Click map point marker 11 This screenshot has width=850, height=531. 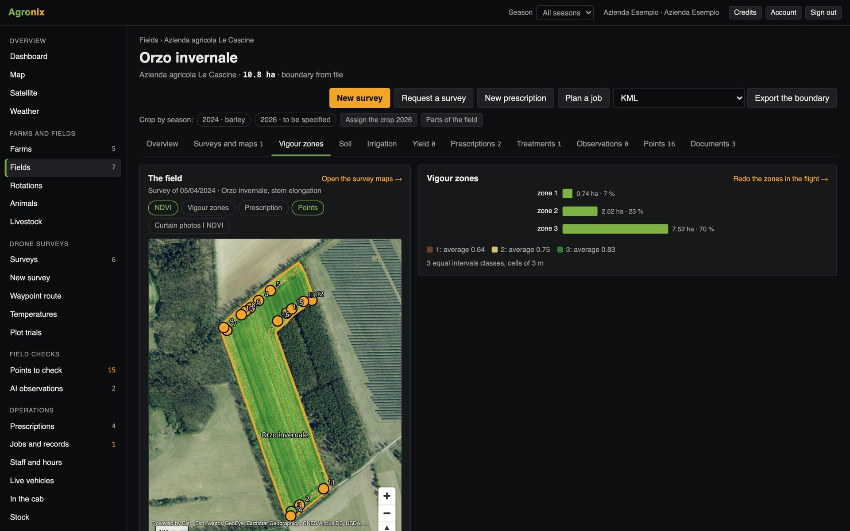point(324,489)
